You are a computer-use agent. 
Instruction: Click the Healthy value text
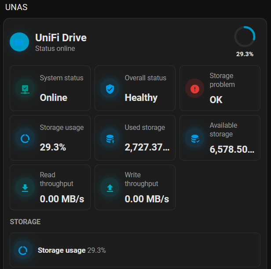coord(141,97)
